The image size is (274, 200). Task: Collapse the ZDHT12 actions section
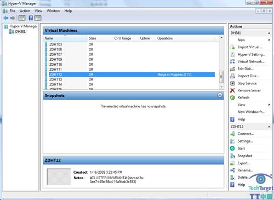269,127
